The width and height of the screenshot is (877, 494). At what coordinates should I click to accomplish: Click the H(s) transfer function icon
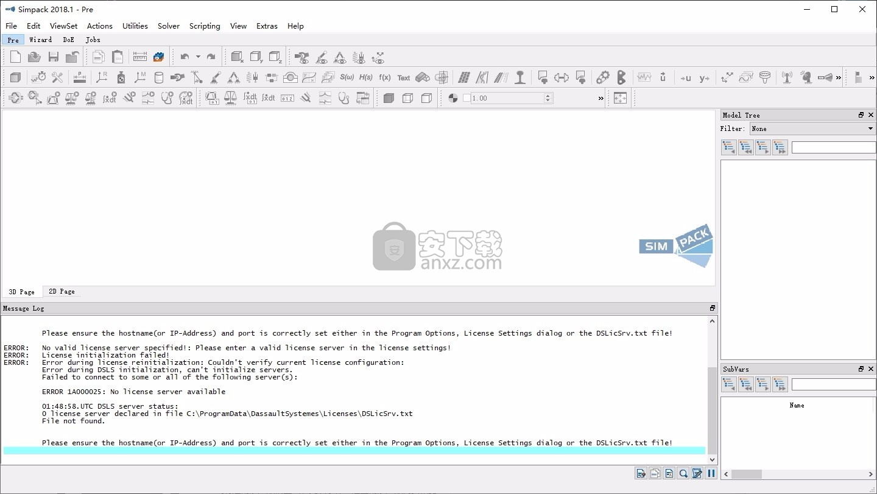(365, 77)
